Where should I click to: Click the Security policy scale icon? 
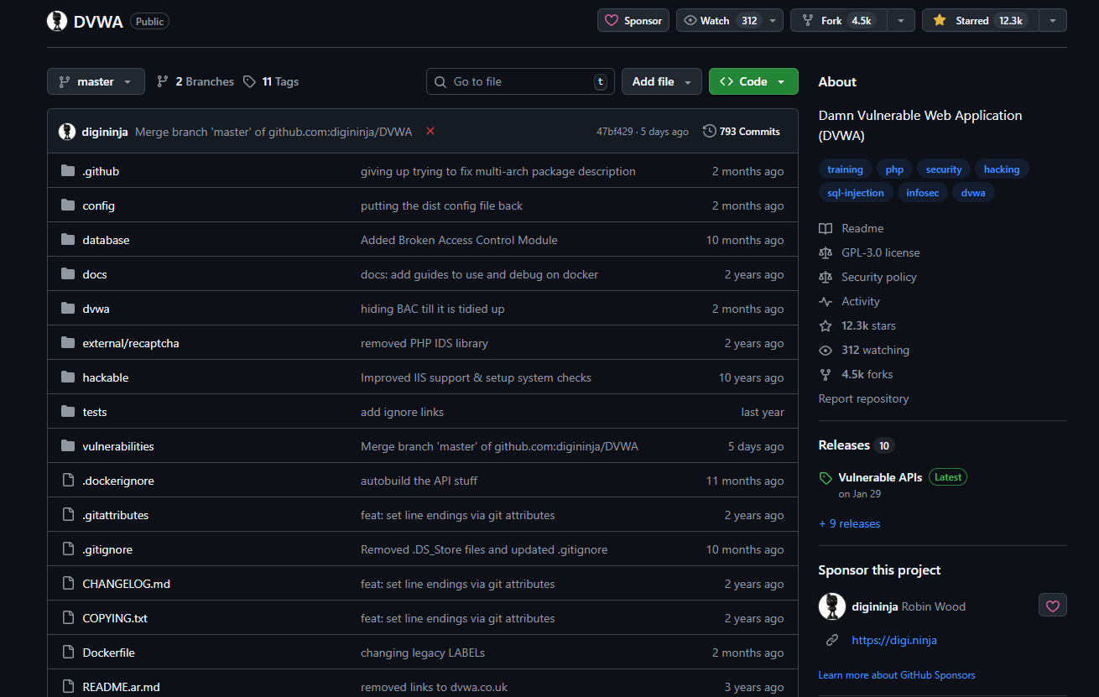(826, 277)
